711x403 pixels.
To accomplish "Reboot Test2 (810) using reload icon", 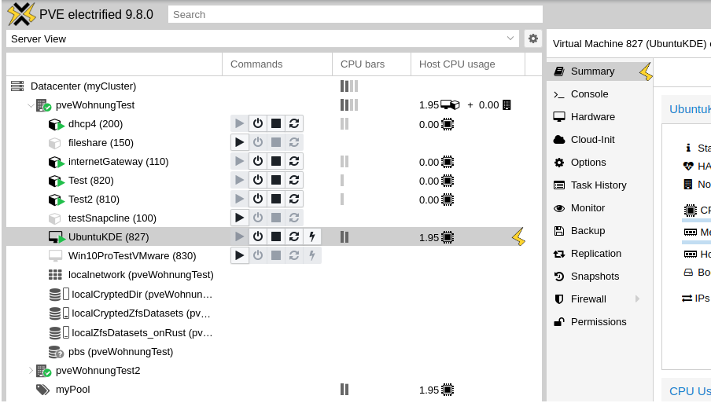I will (294, 200).
